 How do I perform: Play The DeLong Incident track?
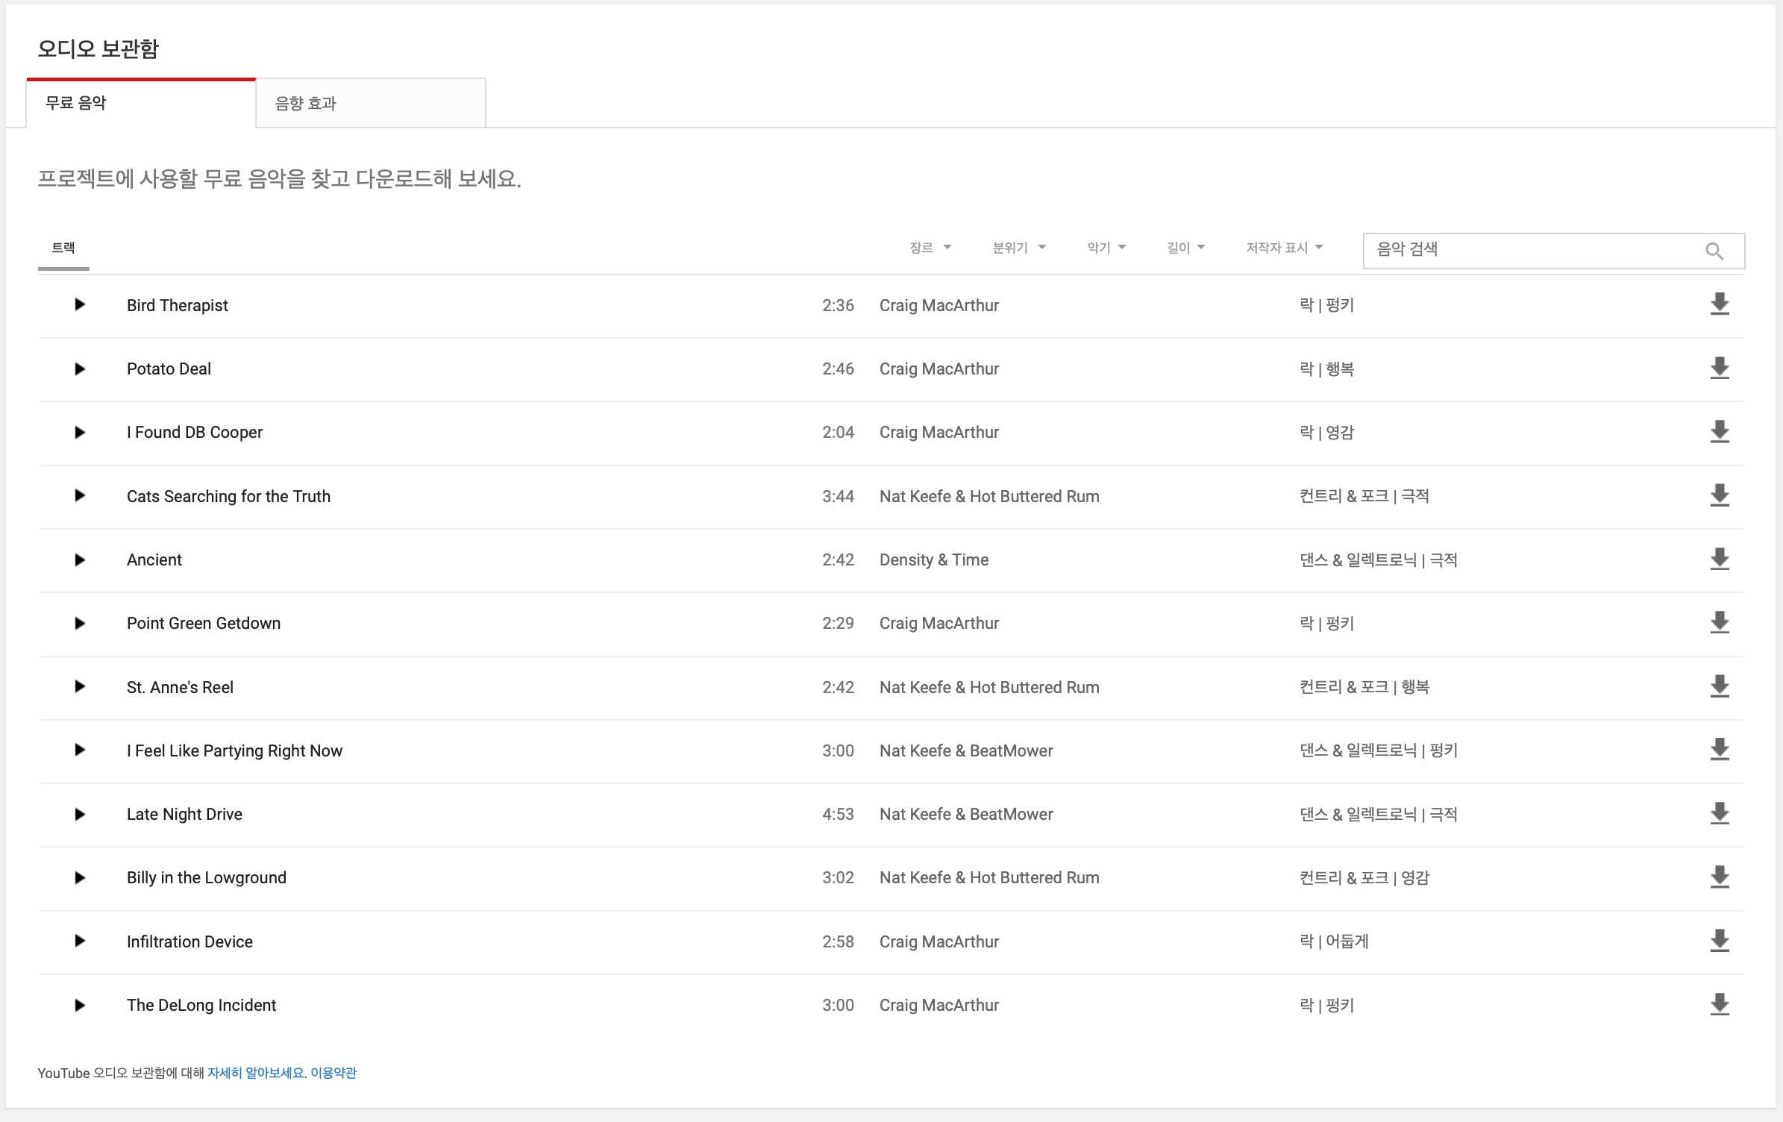coord(80,1005)
